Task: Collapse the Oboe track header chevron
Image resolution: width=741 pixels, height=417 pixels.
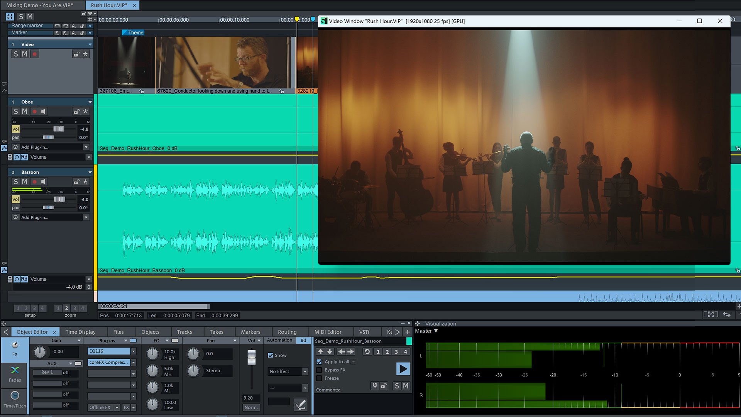Action: click(90, 102)
